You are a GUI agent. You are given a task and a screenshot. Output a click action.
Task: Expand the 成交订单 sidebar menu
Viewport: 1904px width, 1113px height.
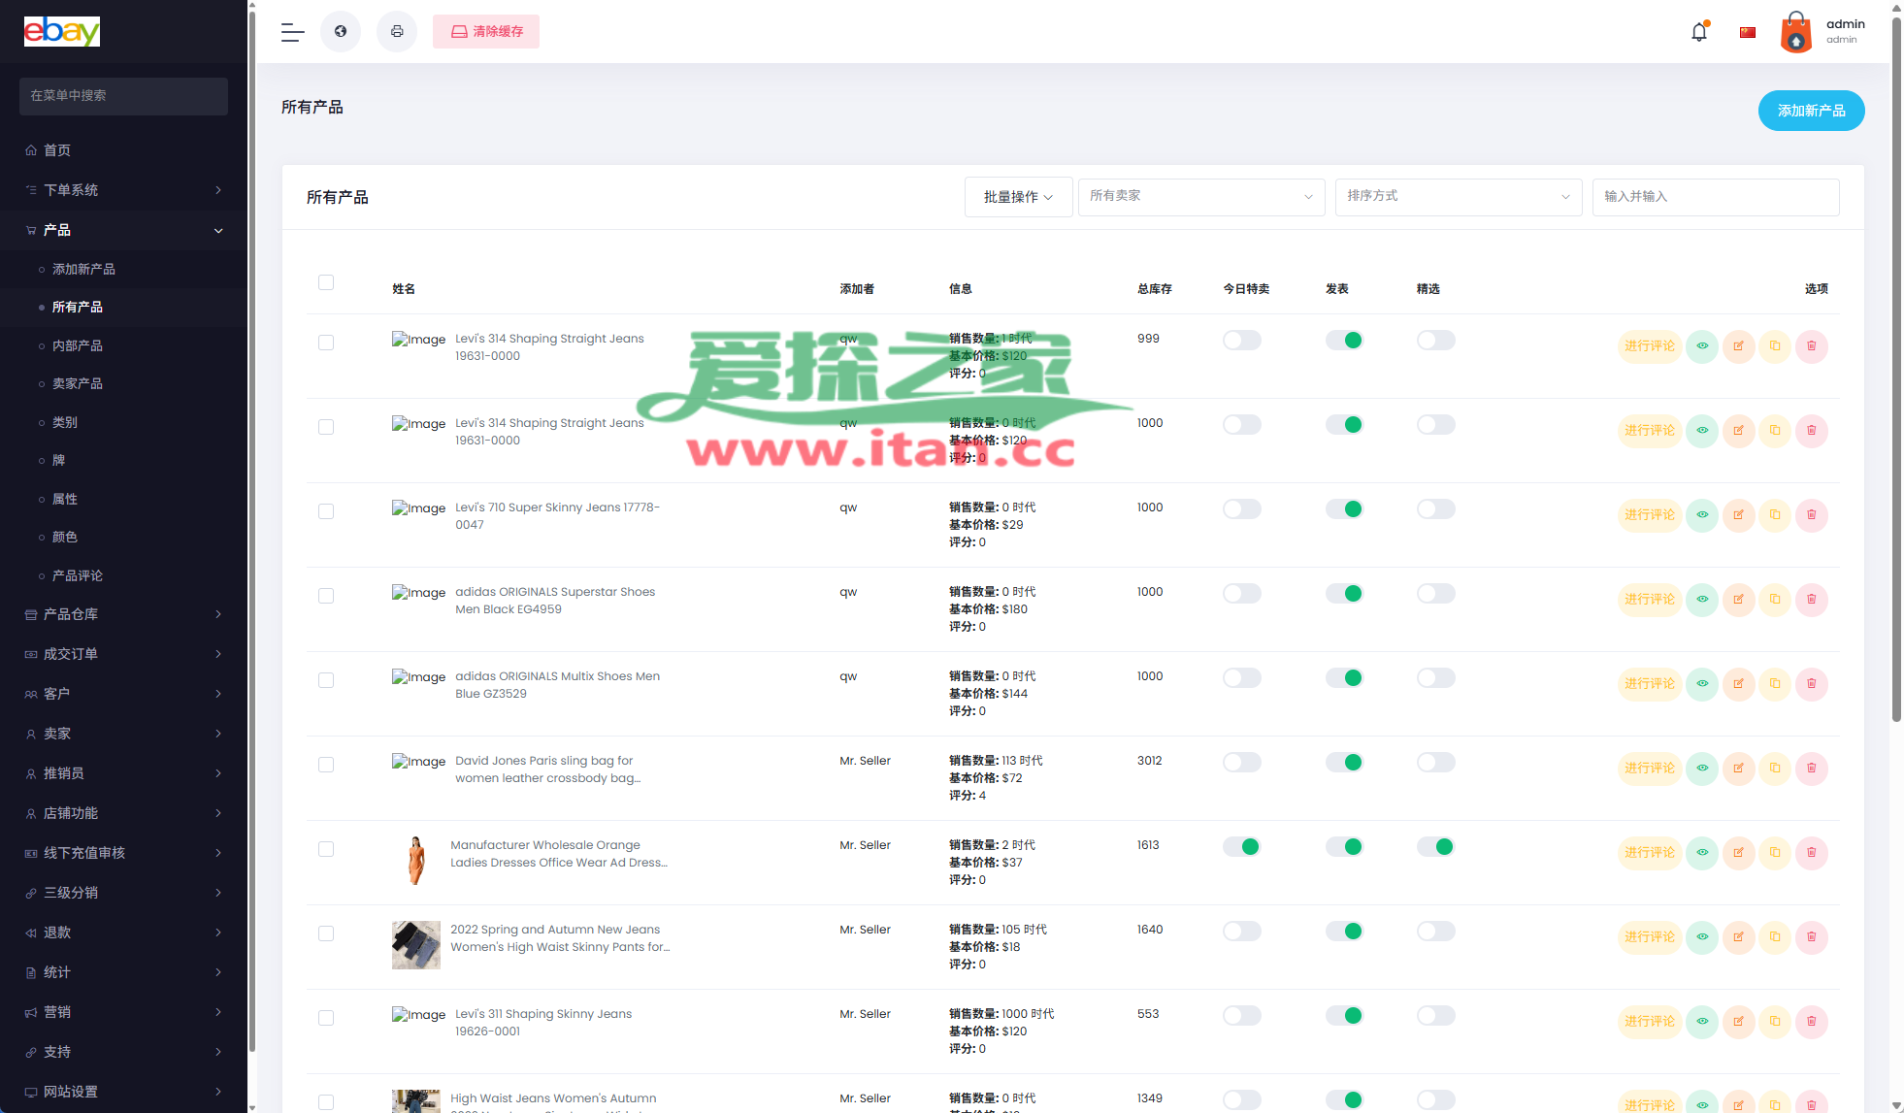123,654
